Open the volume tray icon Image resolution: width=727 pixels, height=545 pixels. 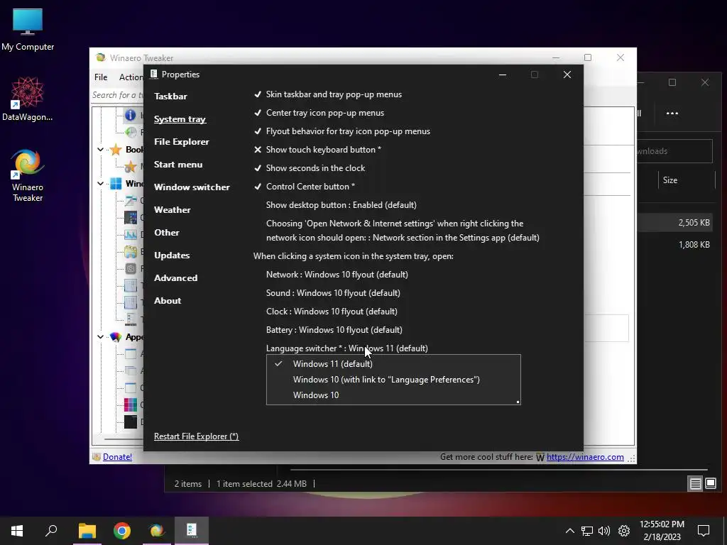click(604, 531)
